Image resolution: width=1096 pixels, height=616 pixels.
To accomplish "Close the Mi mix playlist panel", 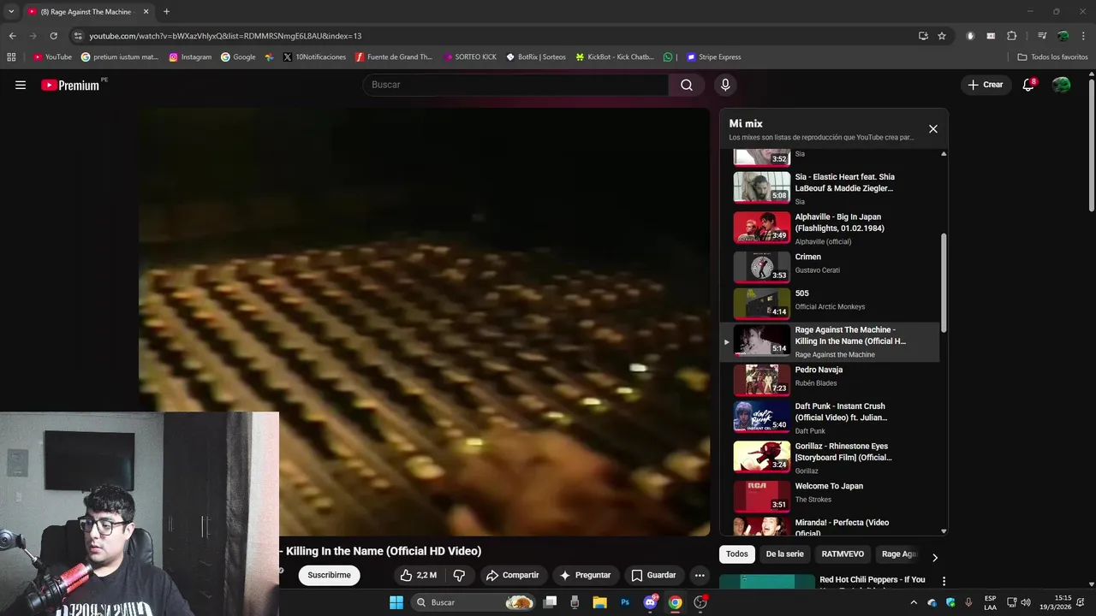I will coord(933,129).
